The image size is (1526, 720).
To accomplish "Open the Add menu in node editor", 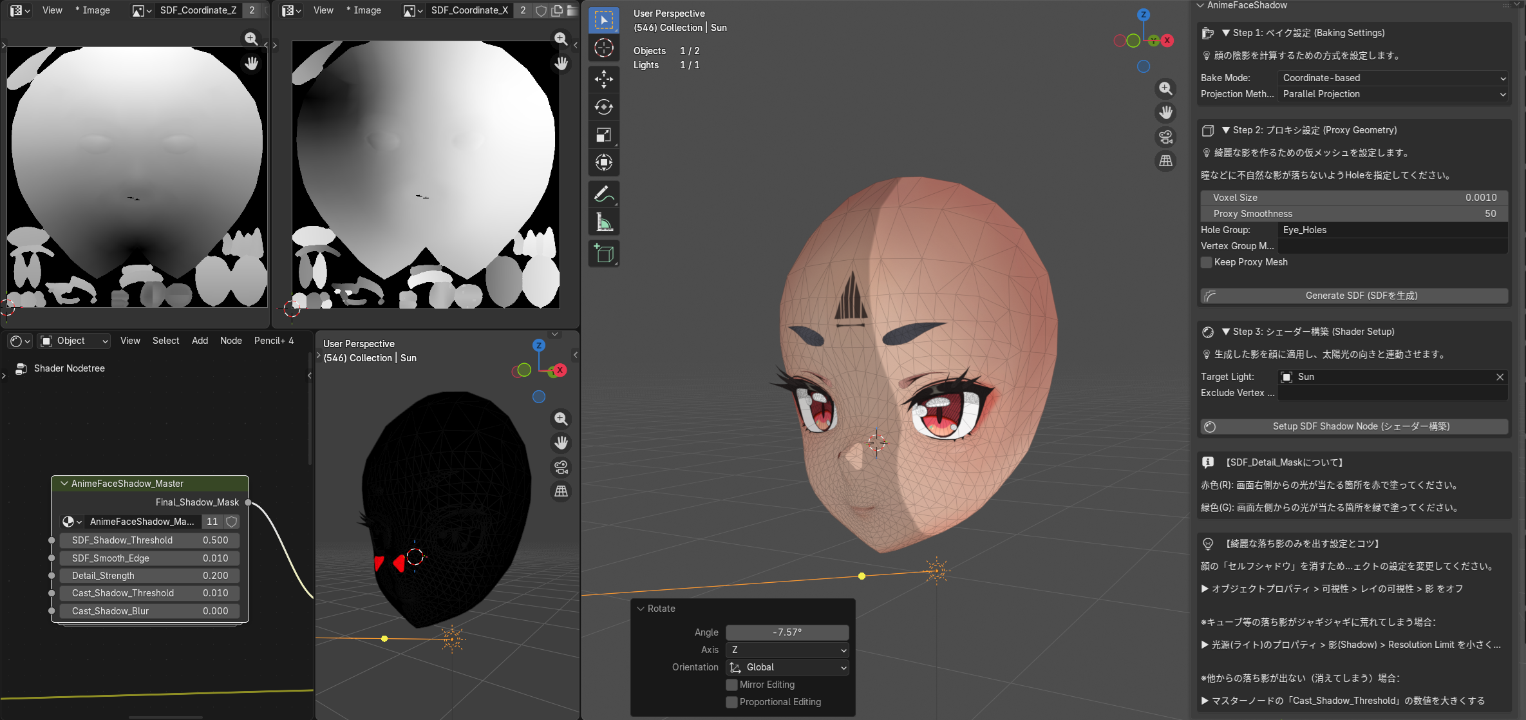I will tap(200, 341).
